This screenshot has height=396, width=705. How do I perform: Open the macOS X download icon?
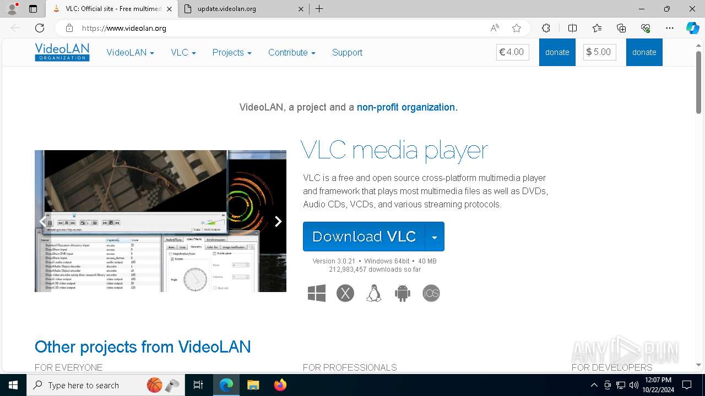[x=345, y=293]
